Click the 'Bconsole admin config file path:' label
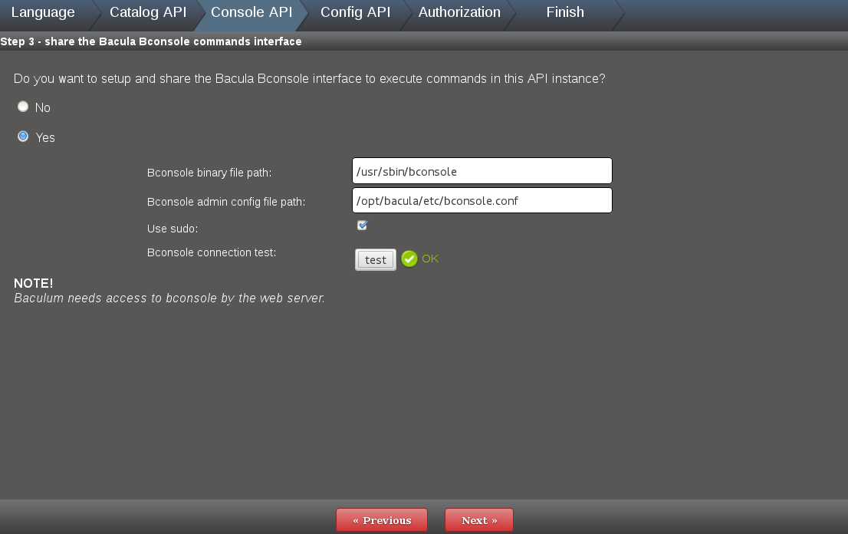Screen dimensions: 848x534 (226, 202)
